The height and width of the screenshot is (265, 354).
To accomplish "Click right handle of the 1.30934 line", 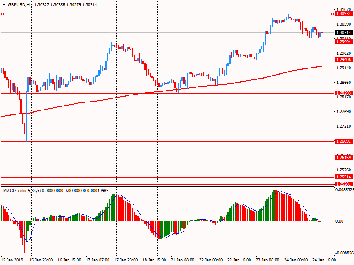I will pos(333,14).
